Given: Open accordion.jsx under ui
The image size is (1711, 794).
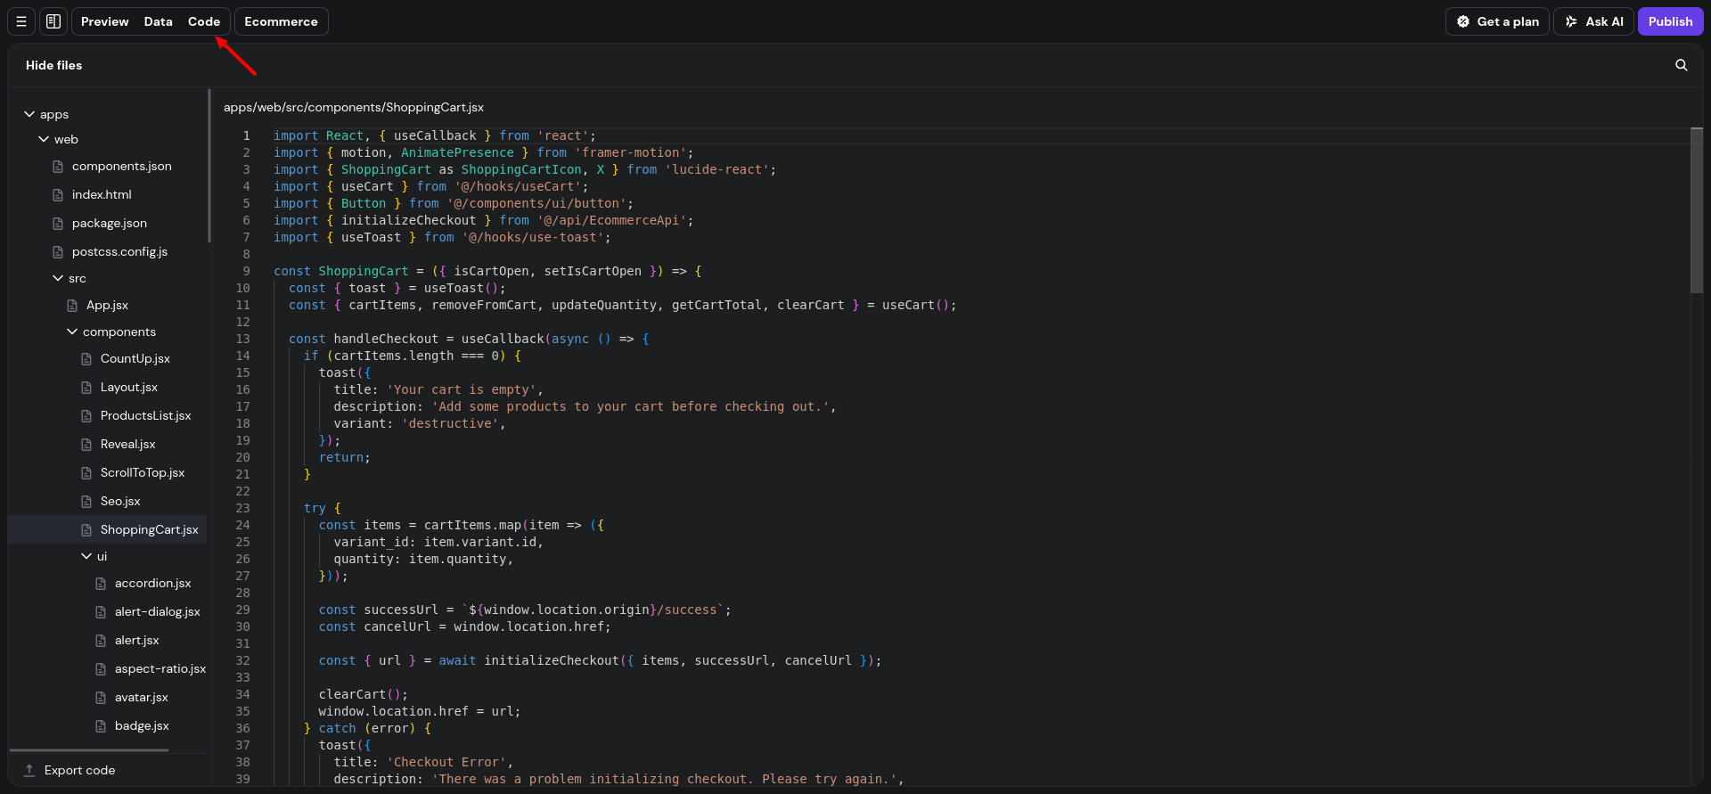Looking at the screenshot, I should (x=152, y=584).
